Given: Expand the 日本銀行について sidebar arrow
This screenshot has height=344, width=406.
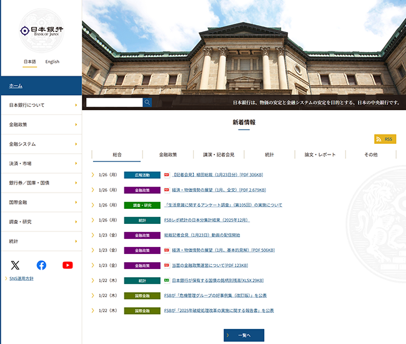Looking at the screenshot, I should [76, 105].
